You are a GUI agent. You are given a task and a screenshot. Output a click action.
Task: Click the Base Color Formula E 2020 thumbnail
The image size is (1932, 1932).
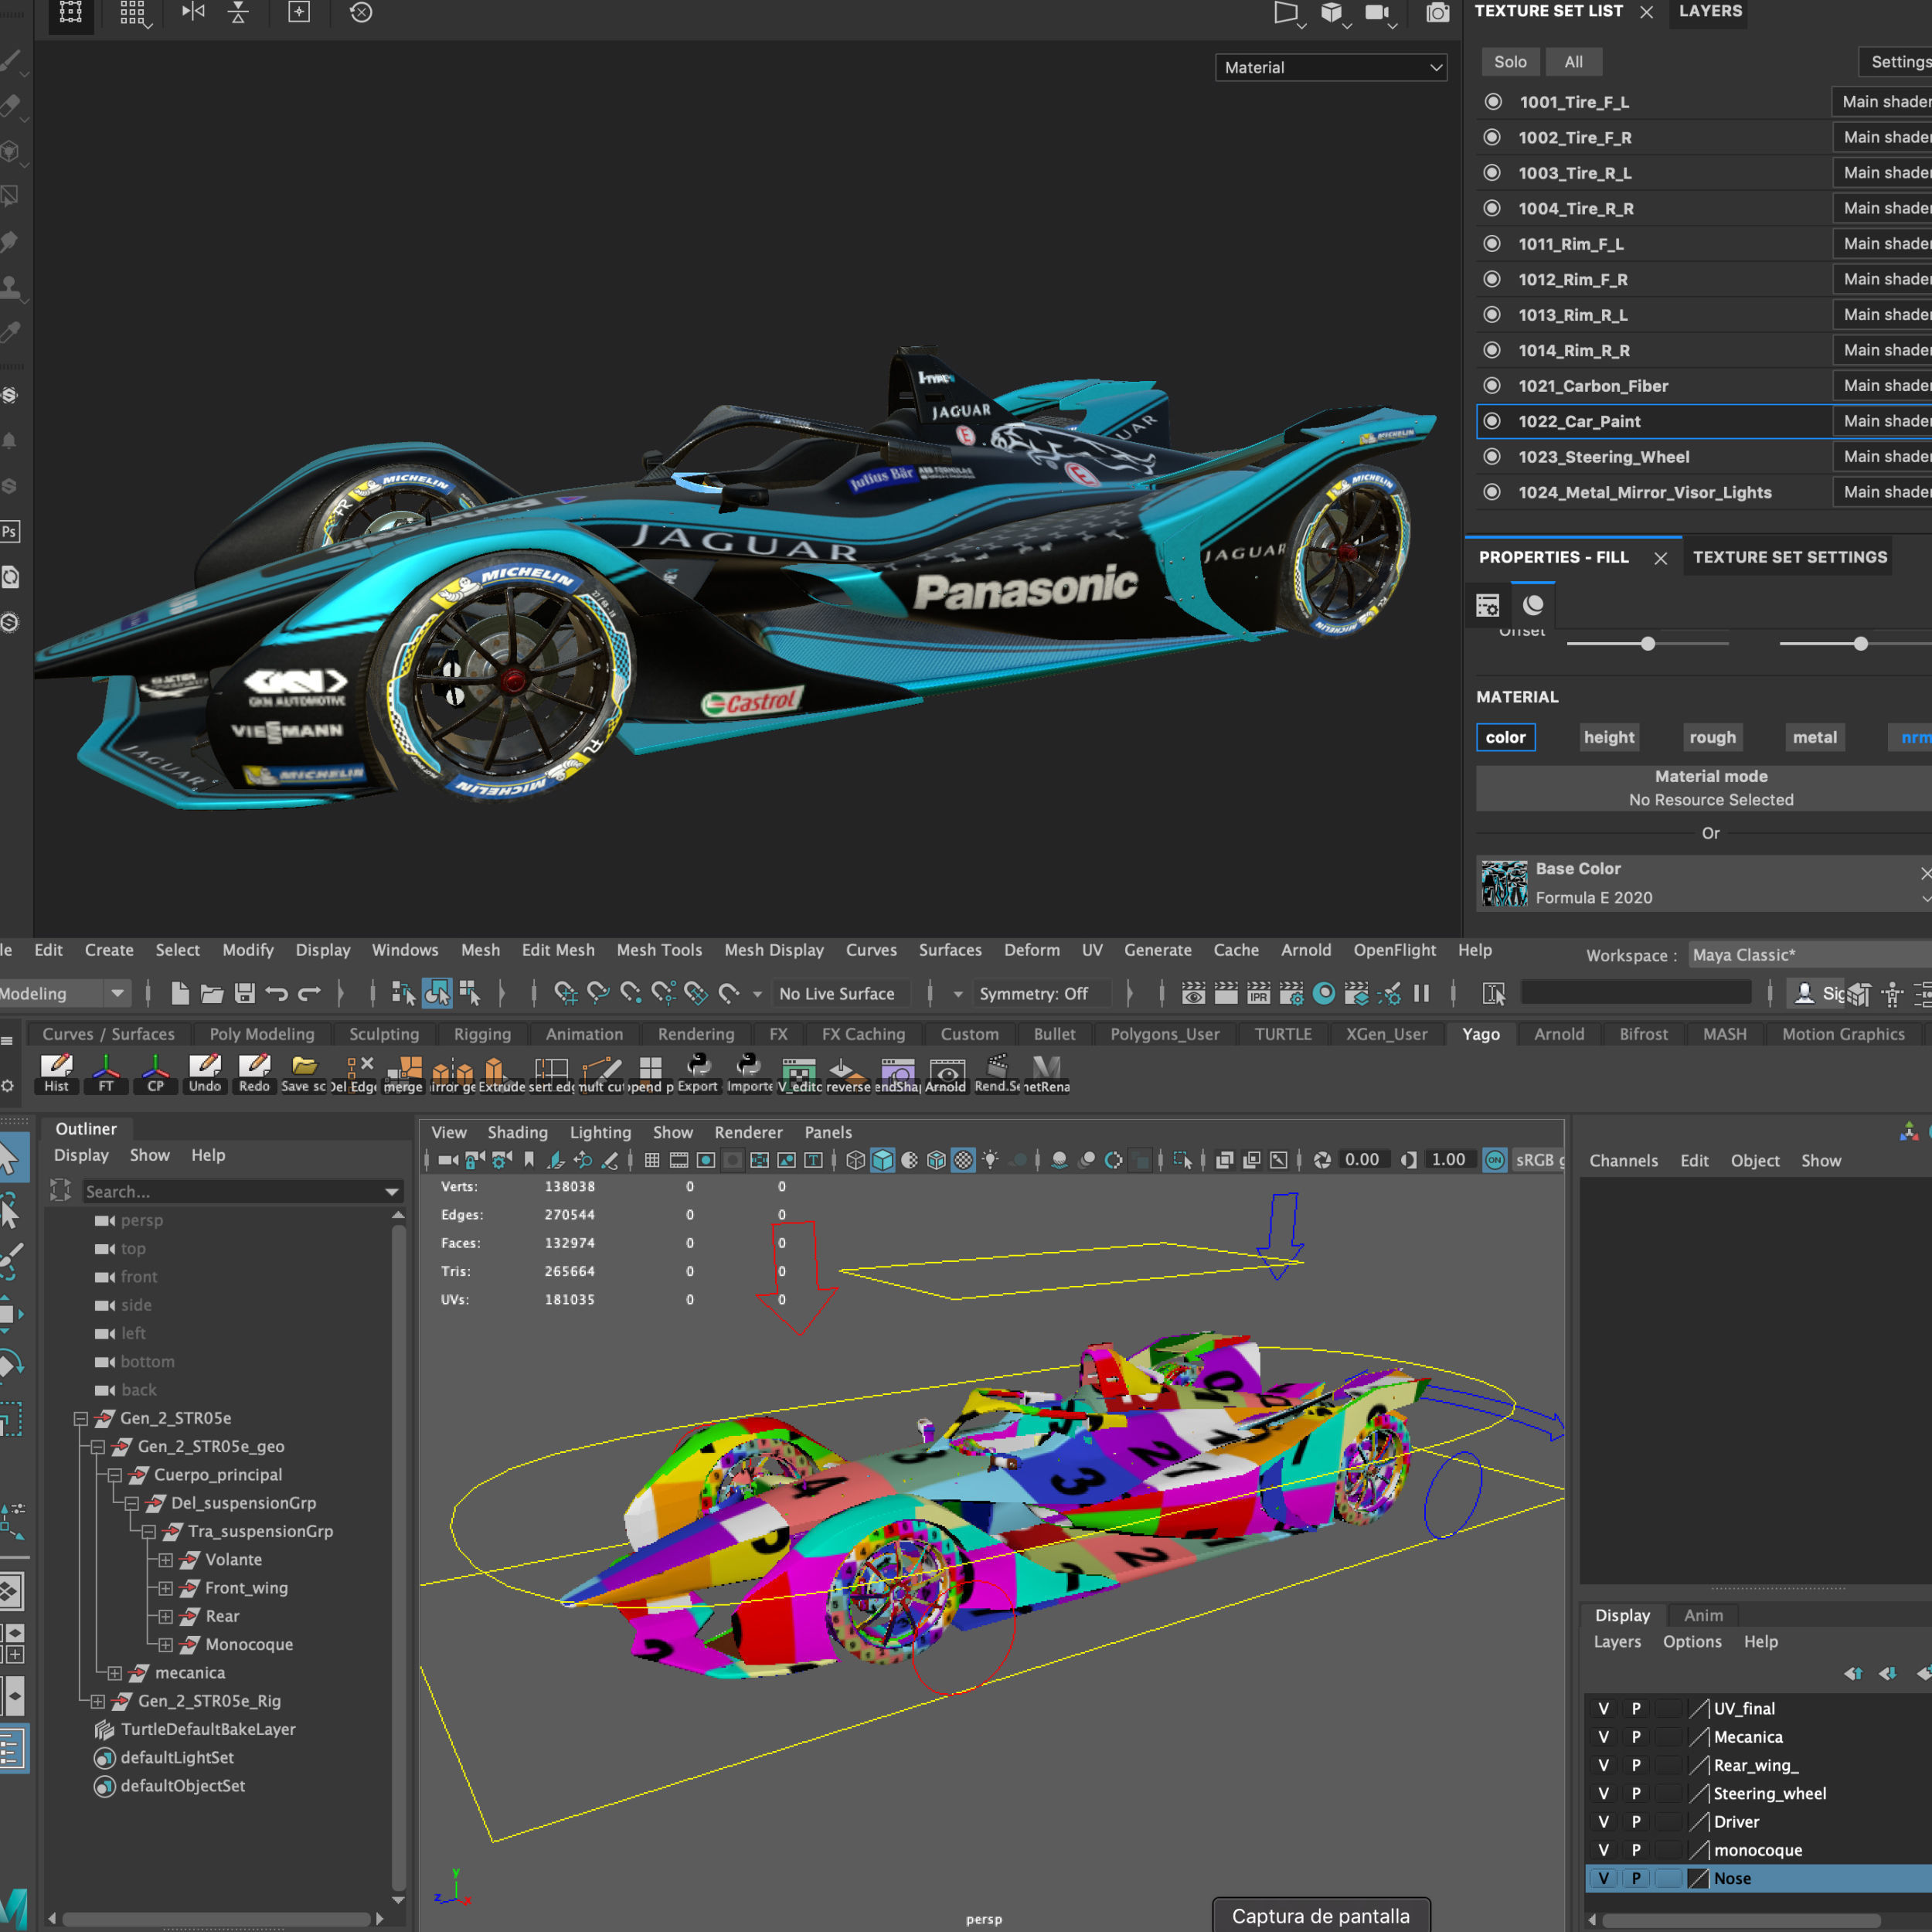1504,884
